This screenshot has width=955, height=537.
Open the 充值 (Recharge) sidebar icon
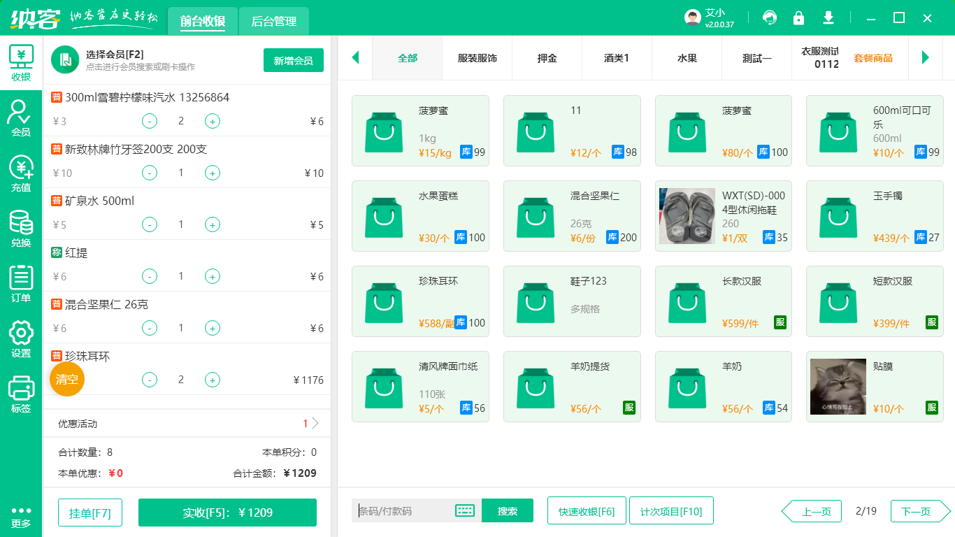pos(21,173)
